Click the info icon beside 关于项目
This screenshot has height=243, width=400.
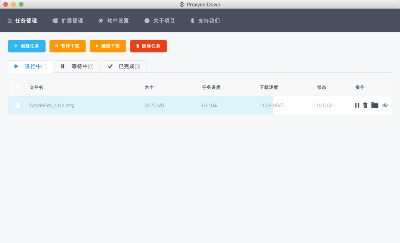[147, 20]
